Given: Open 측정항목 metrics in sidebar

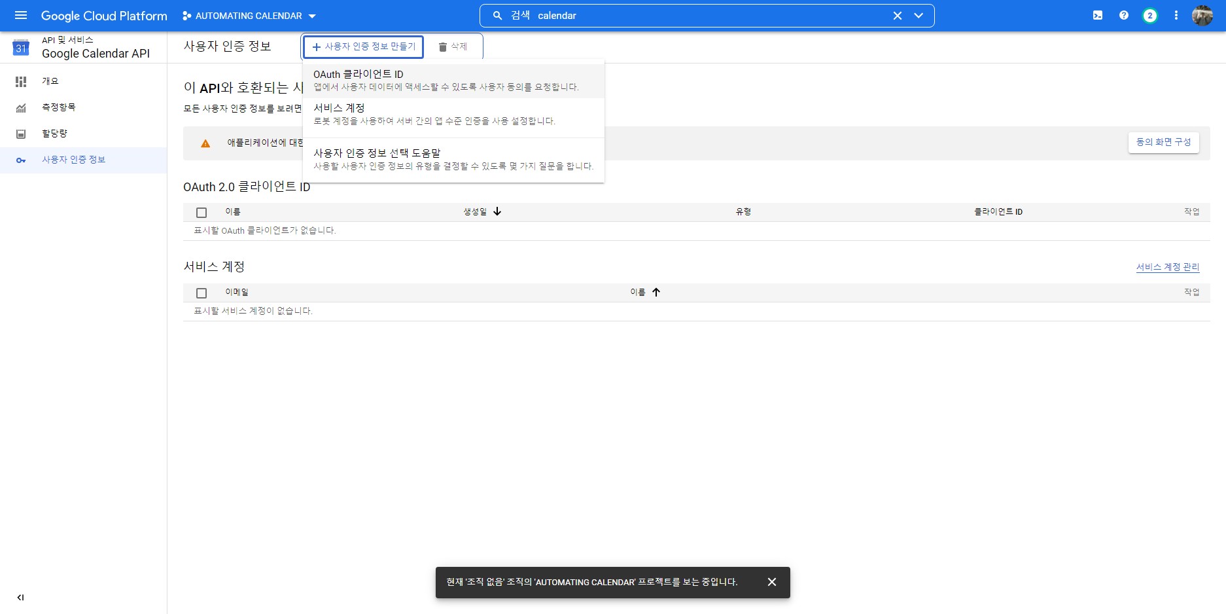Looking at the screenshot, I should tap(83, 107).
